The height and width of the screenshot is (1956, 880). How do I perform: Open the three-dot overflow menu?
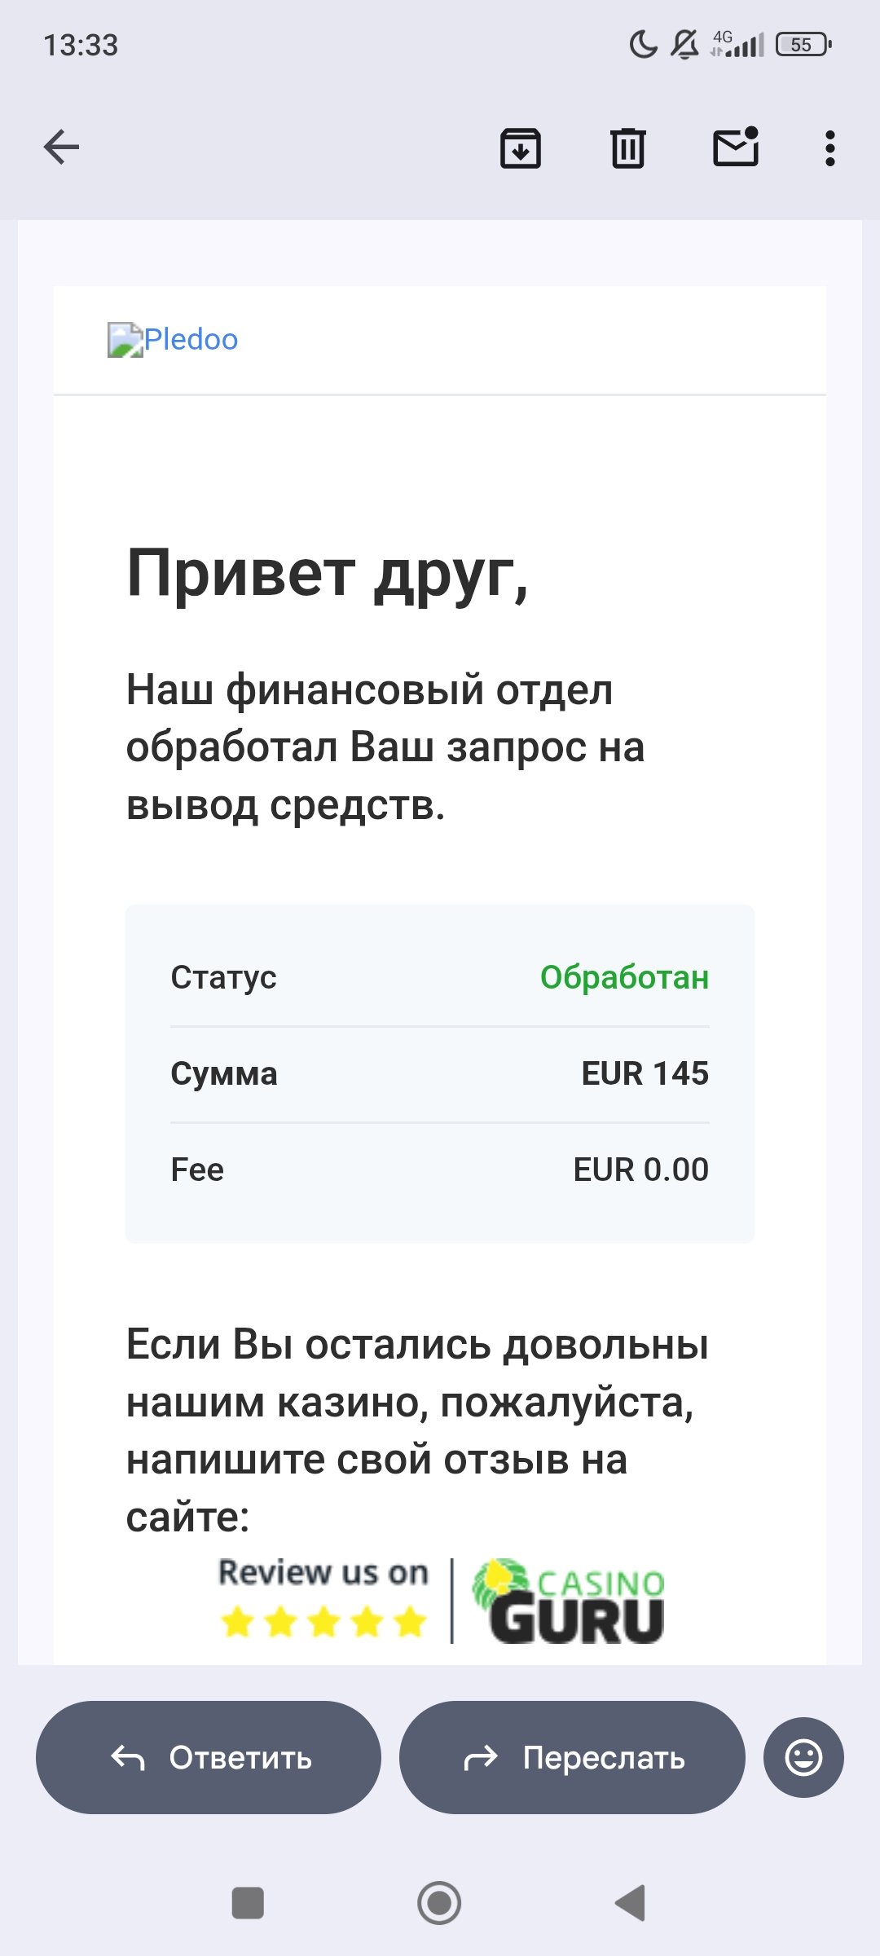829,148
